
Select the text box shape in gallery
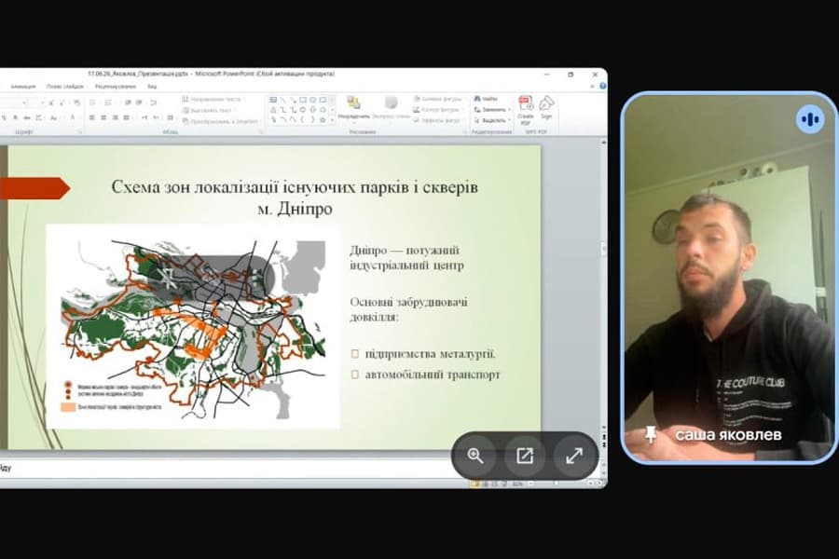(273, 100)
